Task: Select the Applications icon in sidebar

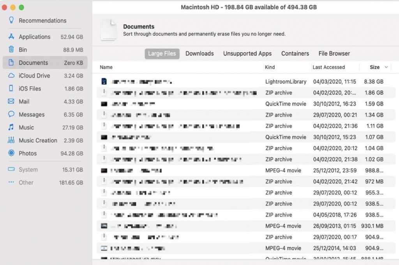Action: [11, 37]
